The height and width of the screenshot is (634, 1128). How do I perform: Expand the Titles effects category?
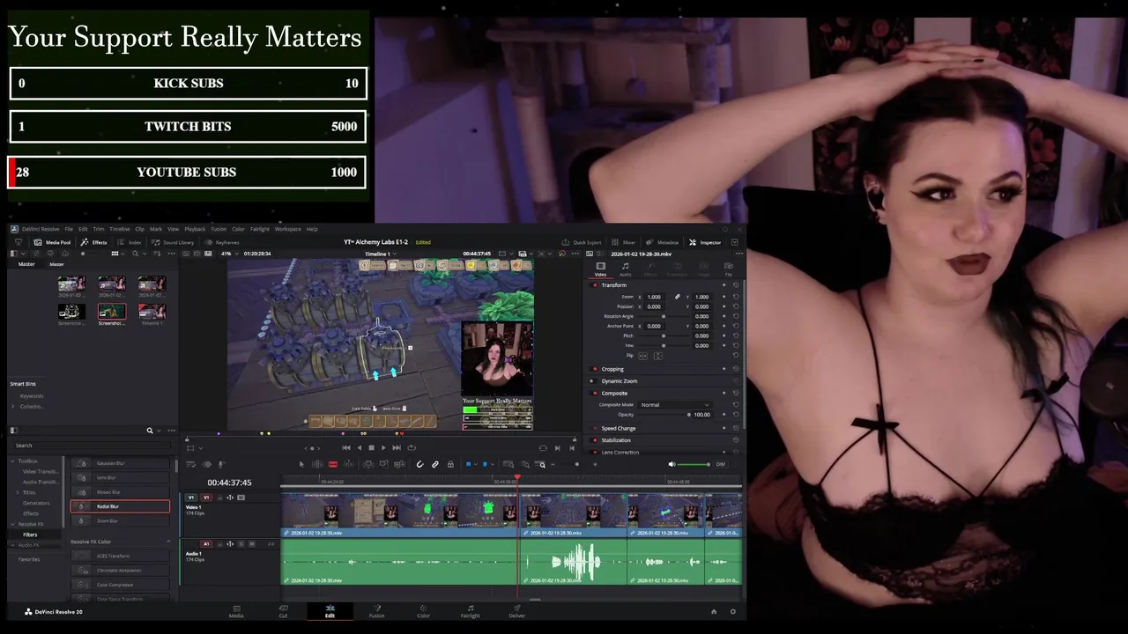click(x=17, y=492)
